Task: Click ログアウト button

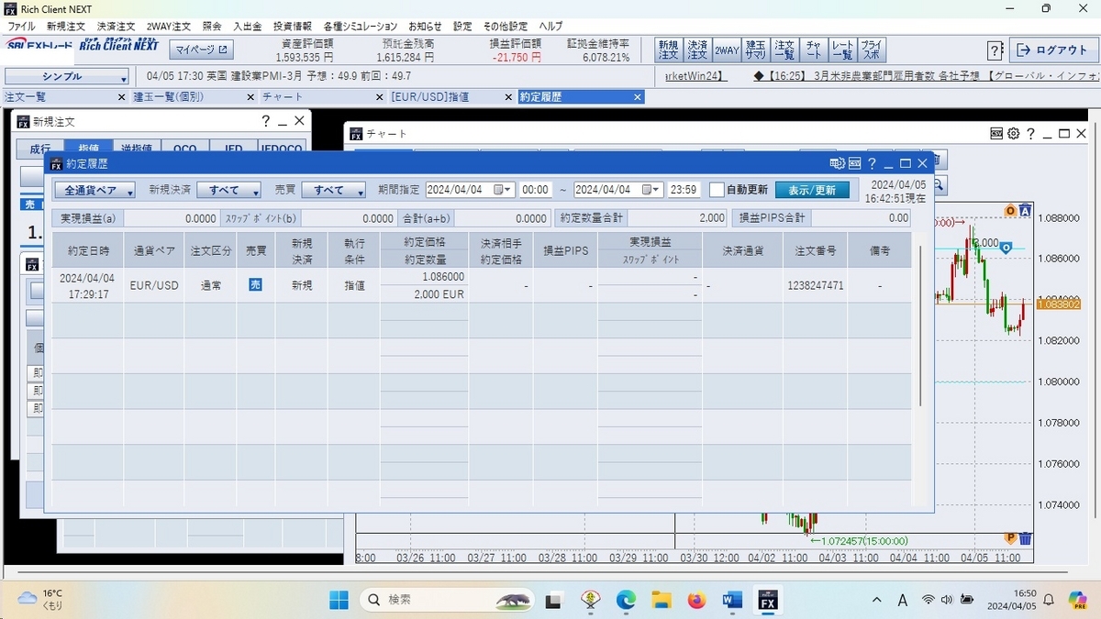Action: pyautogui.click(x=1052, y=50)
